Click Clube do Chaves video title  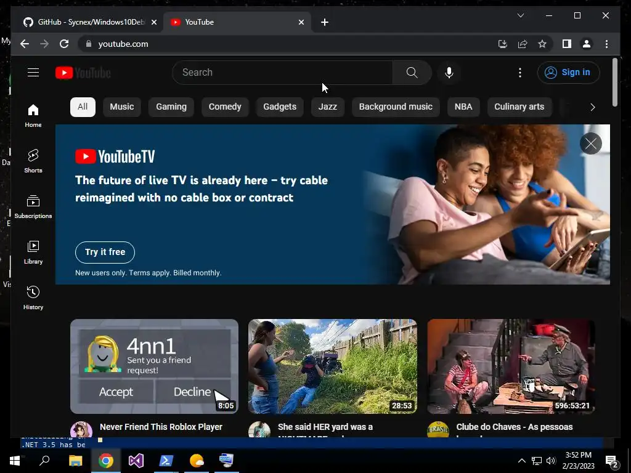pos(515,427)
